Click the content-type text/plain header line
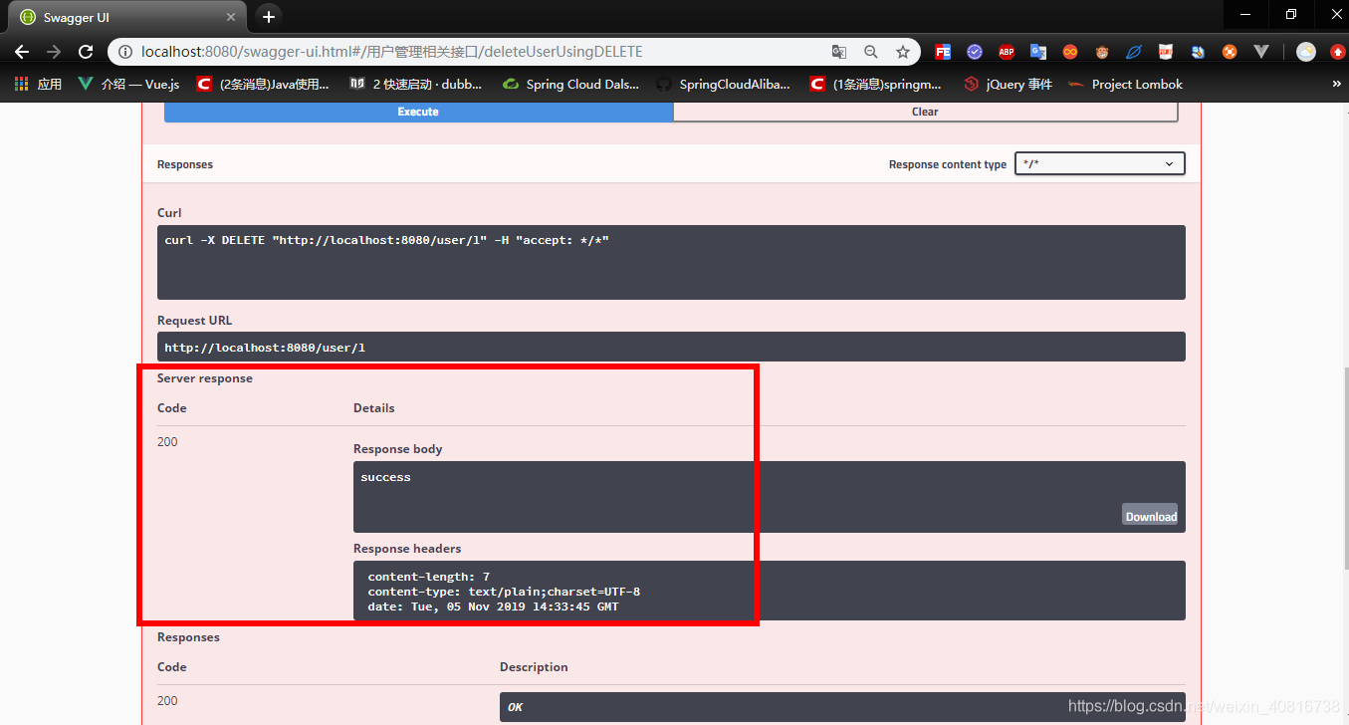The width and height of the screenshot is (1349, 725). [x=504, y=592]
